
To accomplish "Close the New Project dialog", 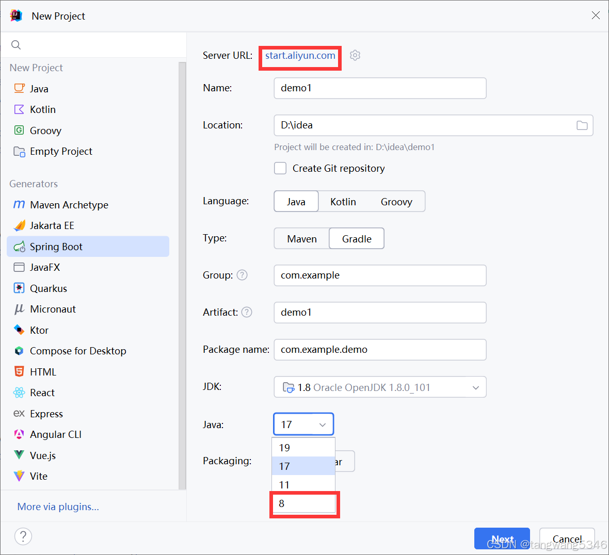I will click(x=596, y=15).
